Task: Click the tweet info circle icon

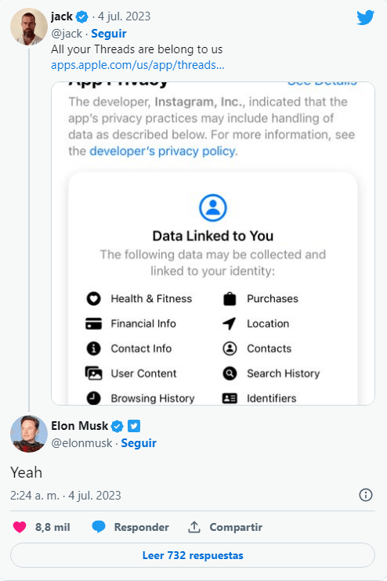Action: tap(366, 495)
